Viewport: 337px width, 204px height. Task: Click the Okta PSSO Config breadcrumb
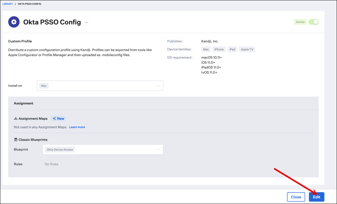[x=30, y=4]
